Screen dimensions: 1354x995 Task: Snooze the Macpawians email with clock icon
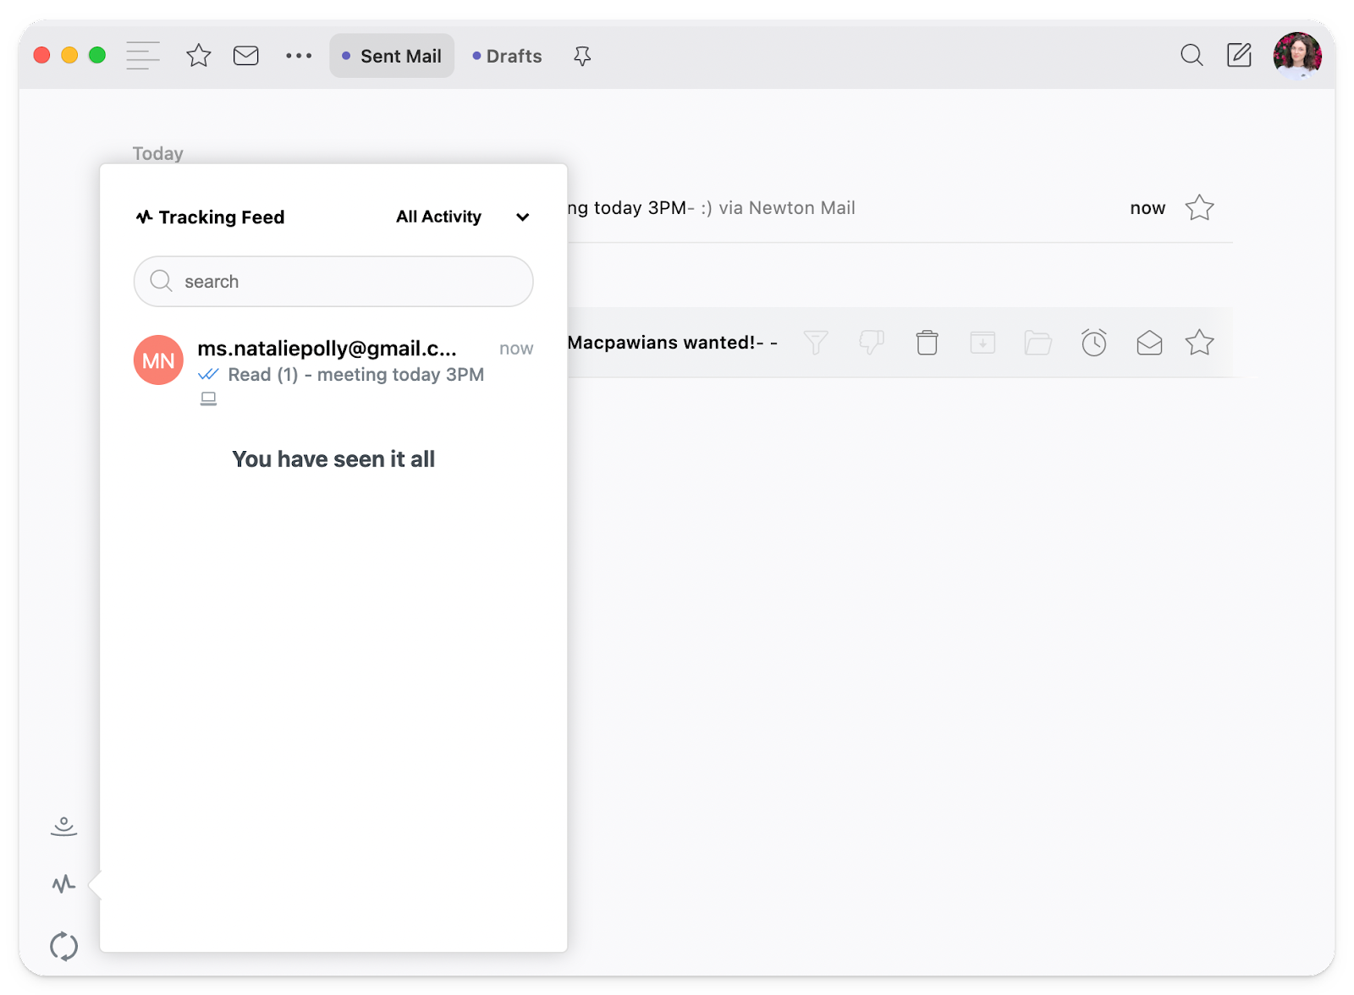(x=1094, y=343)
